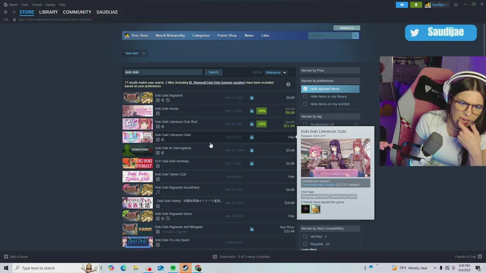Open the Doki Doki Literature Club! result thumbnail
486x273 pixels.
[137, 137]
